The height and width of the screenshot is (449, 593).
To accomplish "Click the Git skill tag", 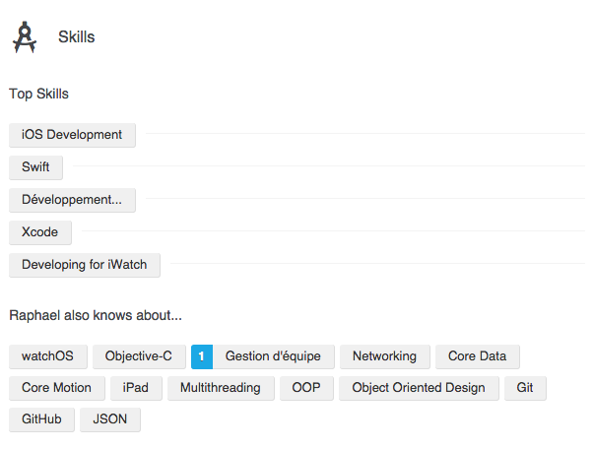I will (x=525, y=388).
